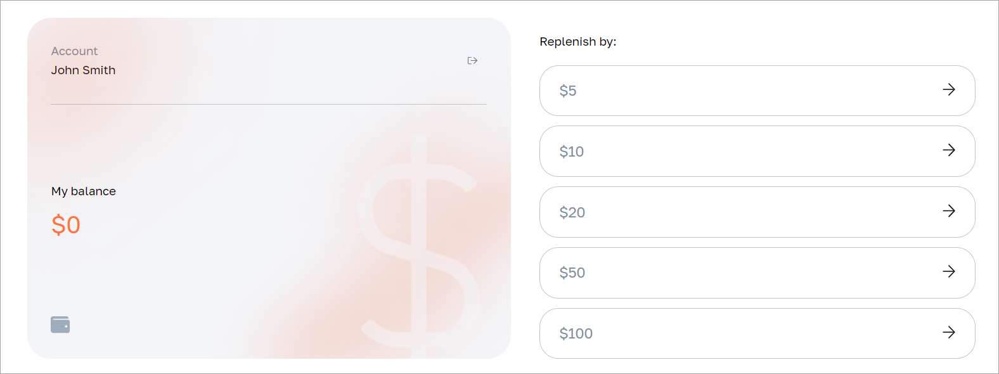
Task: Click the logout icon on the account card
Action: [x=472, y=60]
